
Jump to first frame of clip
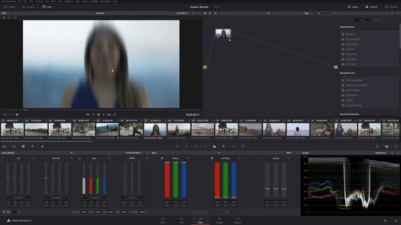(x=88, y=115)
